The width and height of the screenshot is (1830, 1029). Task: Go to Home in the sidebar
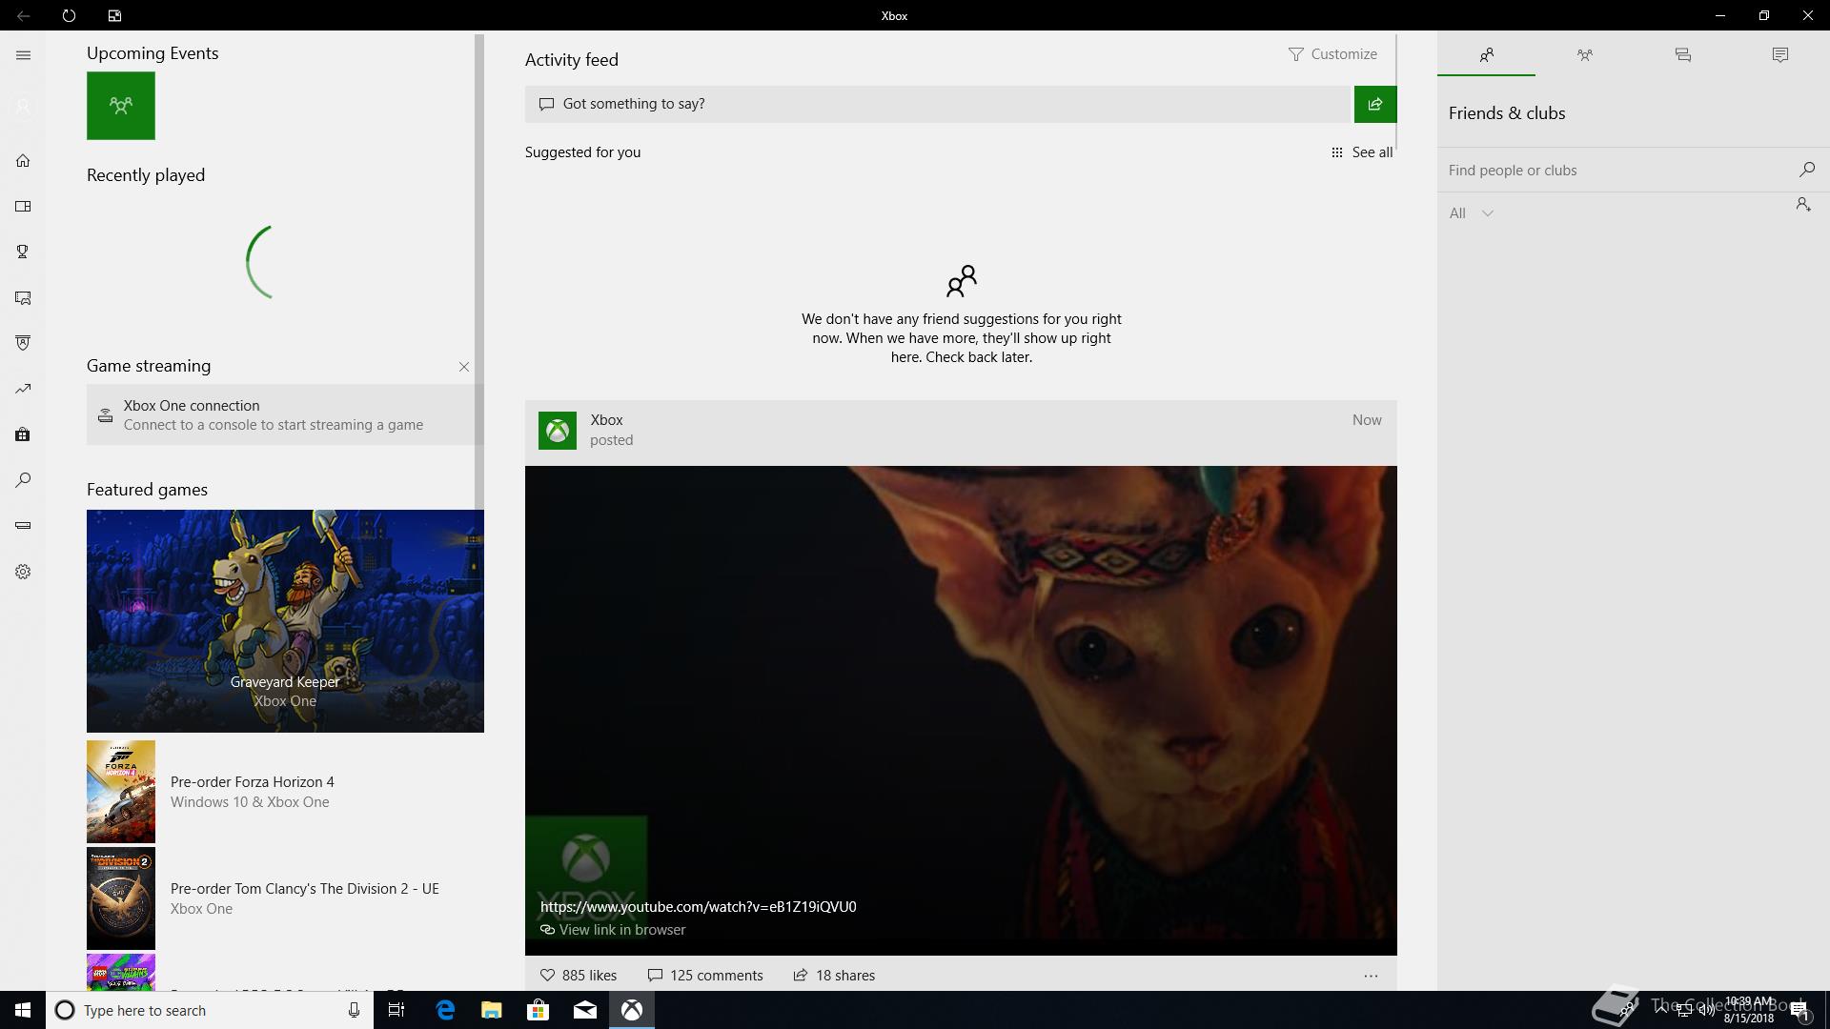pyautogui.click(x=23, y=160)
